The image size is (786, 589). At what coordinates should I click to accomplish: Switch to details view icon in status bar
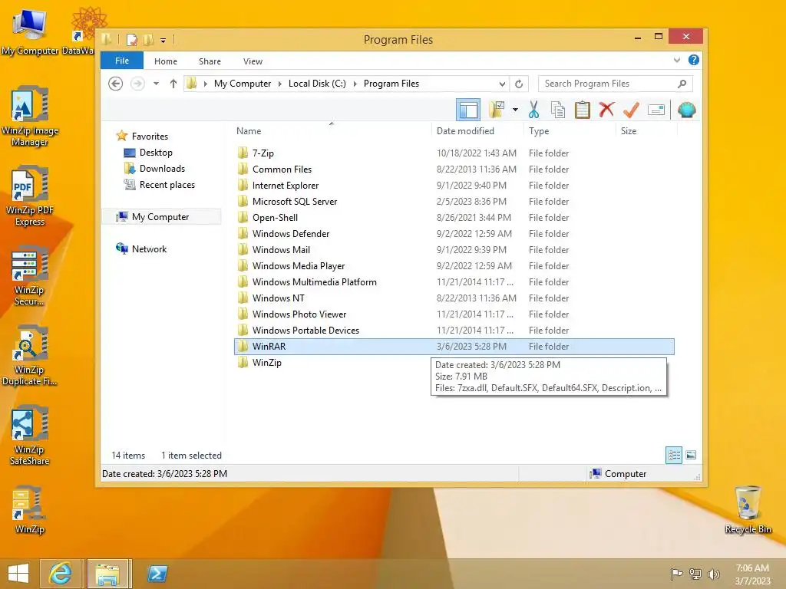pyautogui.click(x=674, y=456)
